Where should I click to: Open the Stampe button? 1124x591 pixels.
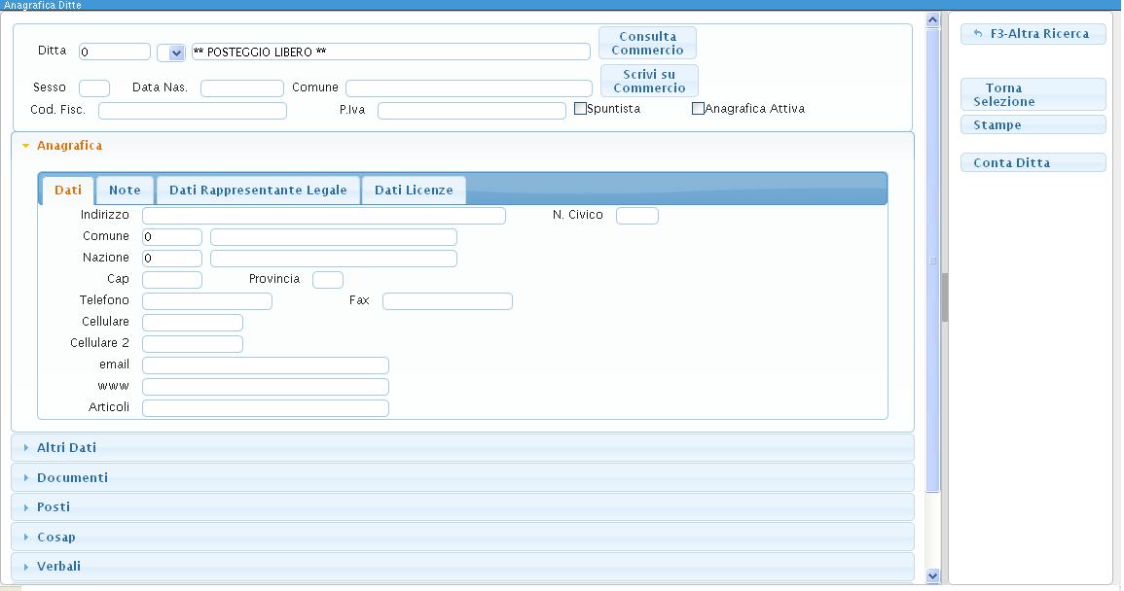coord(1033,125)
